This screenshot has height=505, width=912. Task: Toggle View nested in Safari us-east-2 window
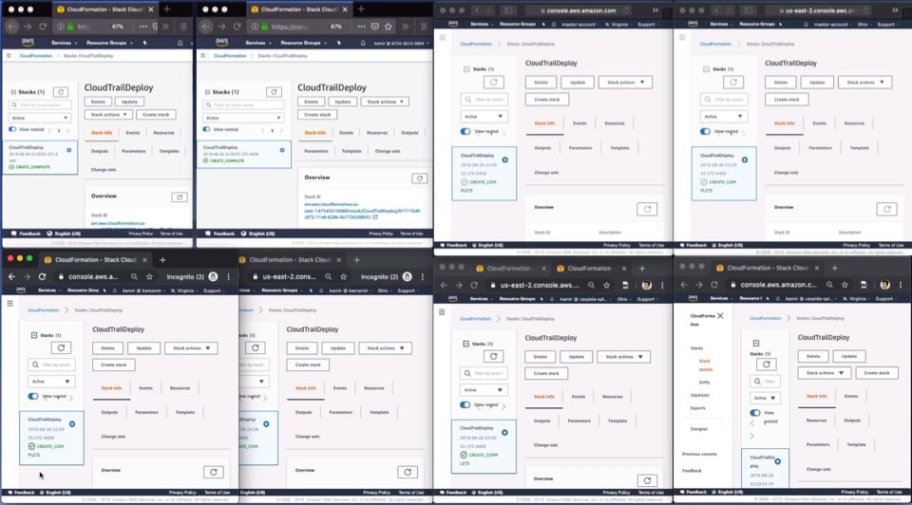(x=705, y=131)
